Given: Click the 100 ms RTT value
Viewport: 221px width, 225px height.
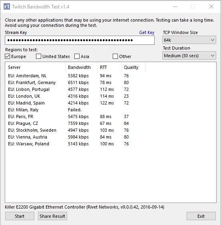Looking at the screenshot, I should (107, 144).
